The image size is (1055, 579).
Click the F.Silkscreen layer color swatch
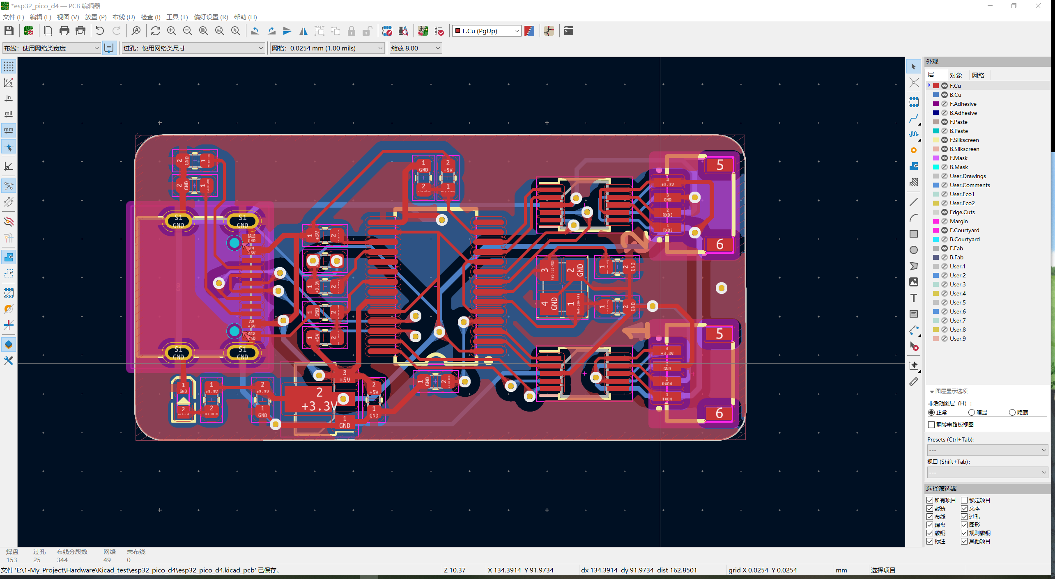[936, 140]
